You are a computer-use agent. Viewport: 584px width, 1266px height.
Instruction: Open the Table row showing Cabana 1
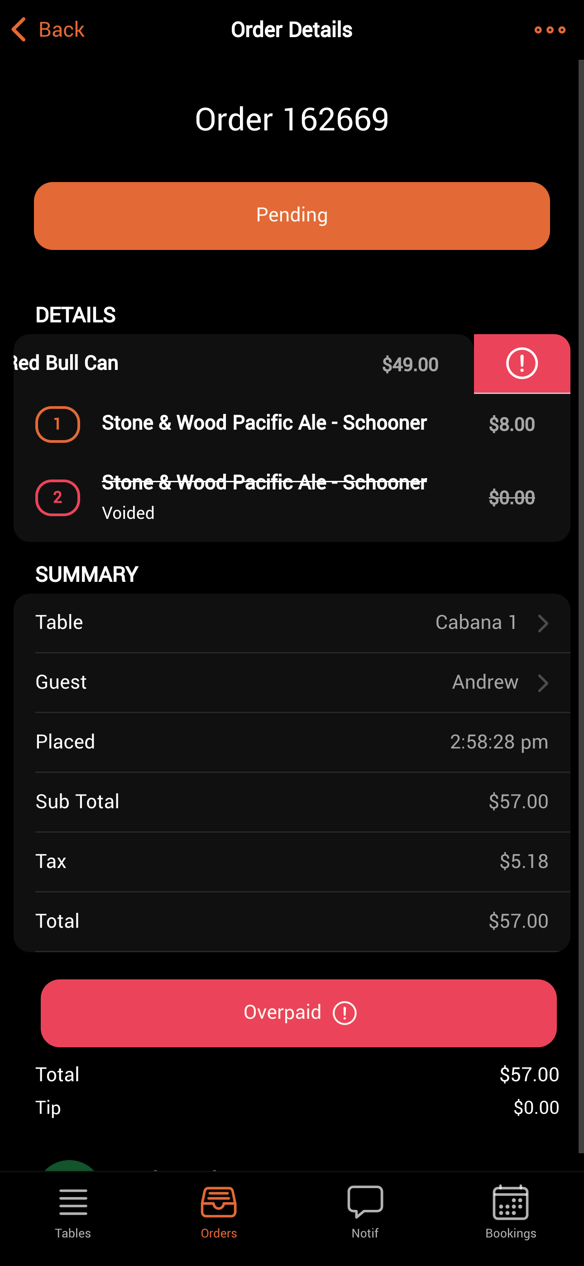[x=292, y=623]
